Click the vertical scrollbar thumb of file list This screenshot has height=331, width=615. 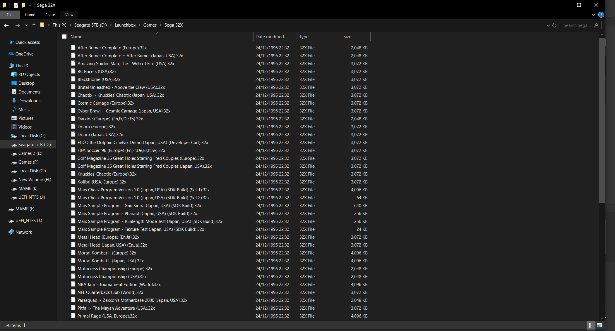pos(602,120)
